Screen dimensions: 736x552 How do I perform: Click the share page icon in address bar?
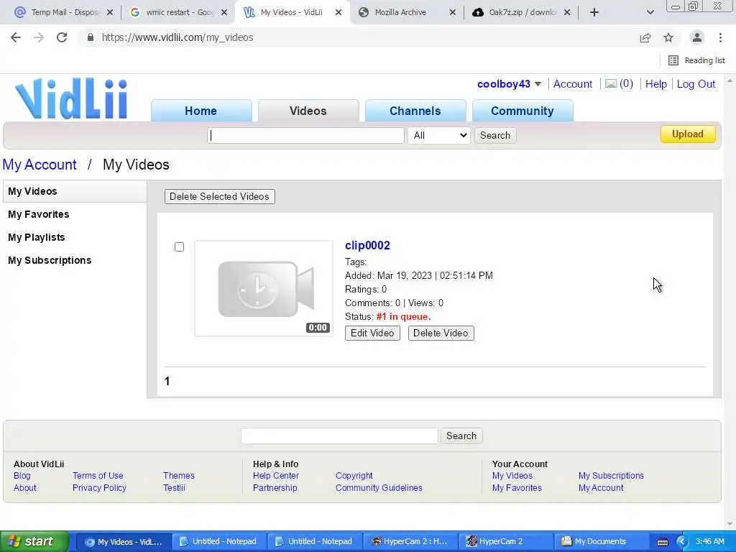pos(645,37)
